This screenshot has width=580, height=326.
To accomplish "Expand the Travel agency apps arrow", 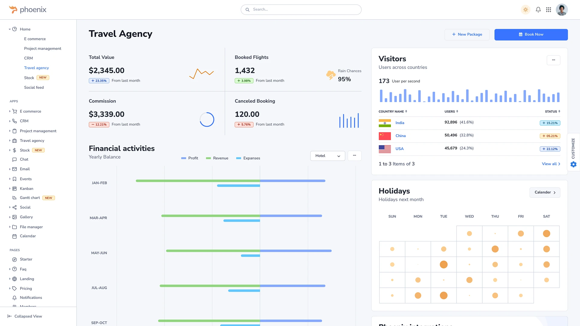I will [10, 141].
